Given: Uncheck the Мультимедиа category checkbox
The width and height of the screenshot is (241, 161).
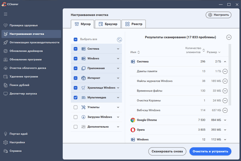Looking at the screenshot, I should coord(75,98).
